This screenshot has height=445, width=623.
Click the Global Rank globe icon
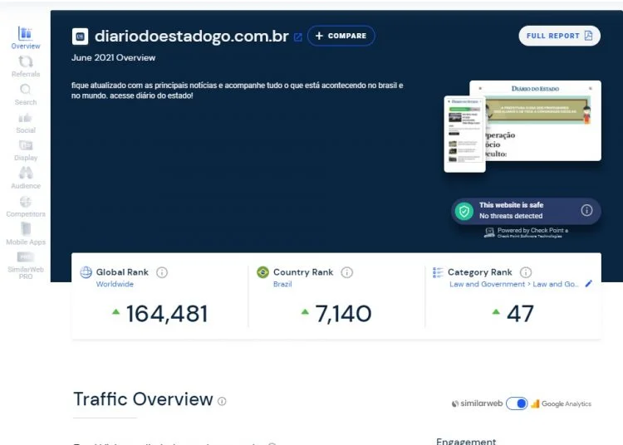pyautogui.click(x=86, y=272)
